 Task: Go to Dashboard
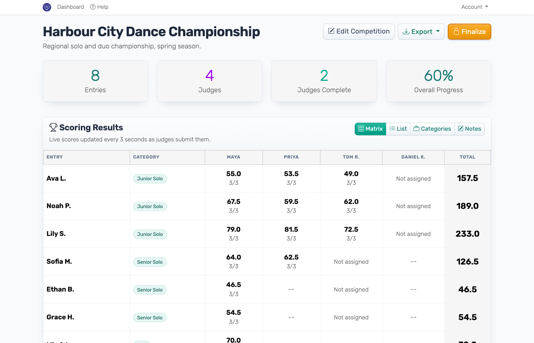click(x=71, y=7)
